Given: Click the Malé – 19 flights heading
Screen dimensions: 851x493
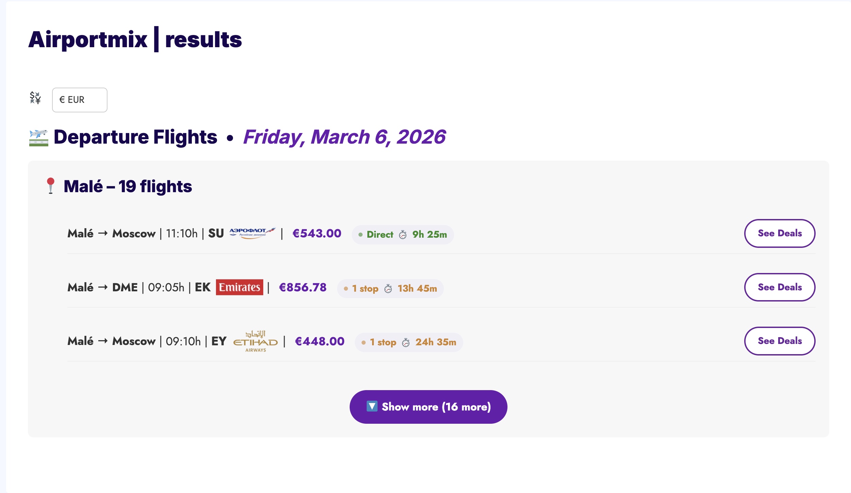Looking at the screenshot, I should point(128,186).
